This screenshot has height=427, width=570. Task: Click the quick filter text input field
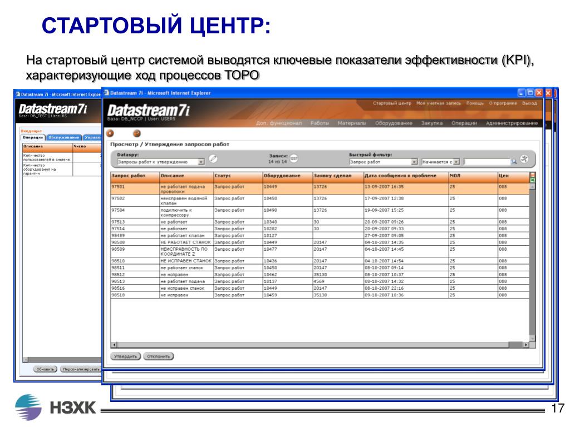(487, 162)
